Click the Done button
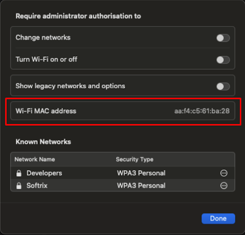The height and width of the screenshot is (235, 245). click(218, 219)
